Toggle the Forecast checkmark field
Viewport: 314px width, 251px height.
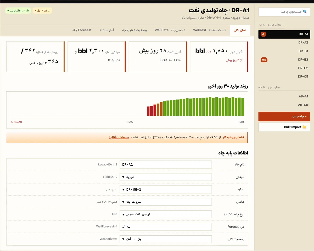coord(166,227)
